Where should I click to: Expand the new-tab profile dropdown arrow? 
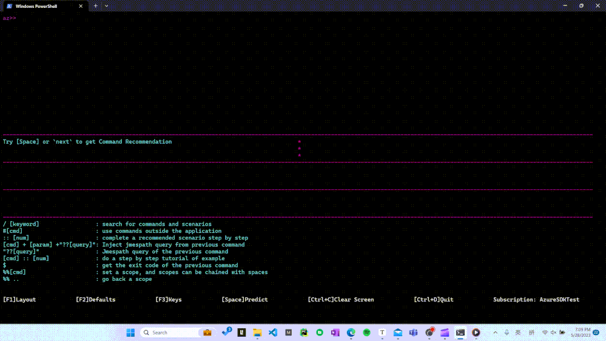click(107, 6)
